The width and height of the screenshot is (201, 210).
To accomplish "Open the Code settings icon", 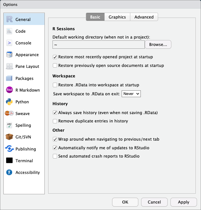I will (x=10, y=31).
